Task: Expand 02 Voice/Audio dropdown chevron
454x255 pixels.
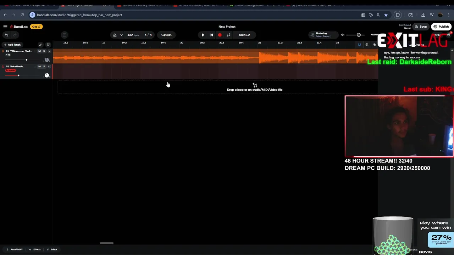Action: [49, 67]
